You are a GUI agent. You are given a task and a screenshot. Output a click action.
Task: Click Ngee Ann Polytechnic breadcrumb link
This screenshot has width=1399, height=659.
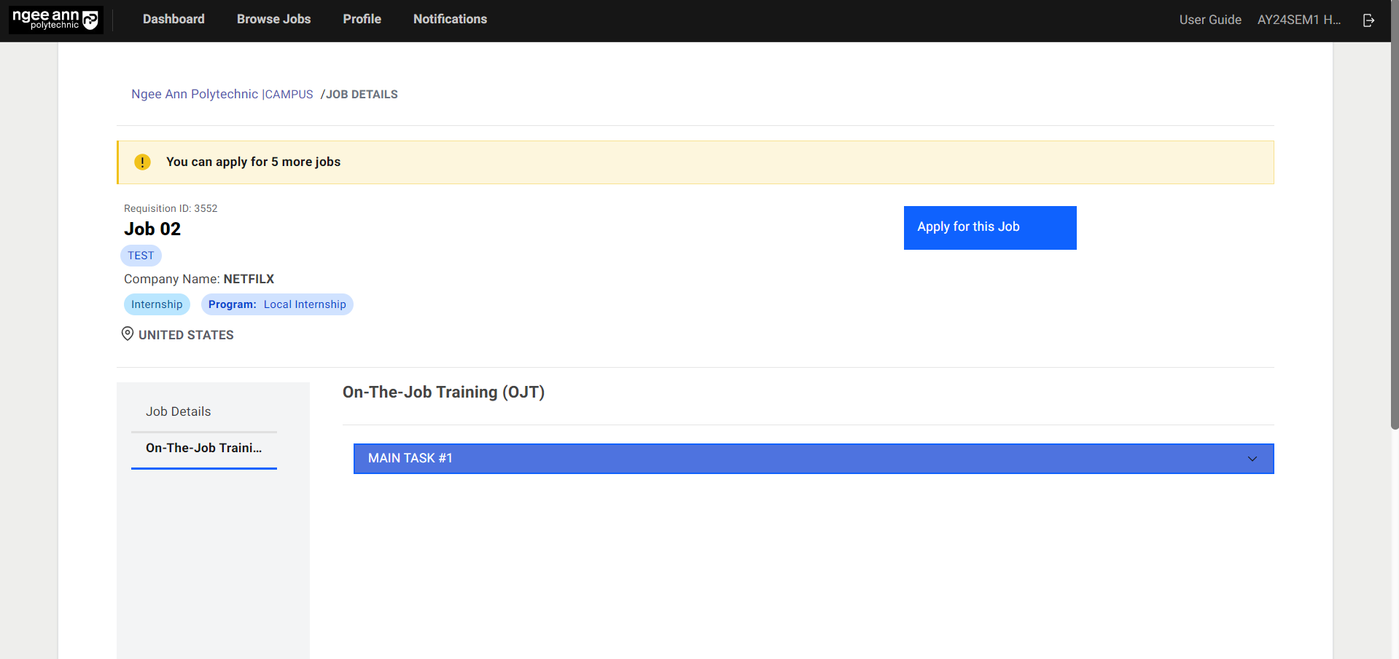click(195, 95)
